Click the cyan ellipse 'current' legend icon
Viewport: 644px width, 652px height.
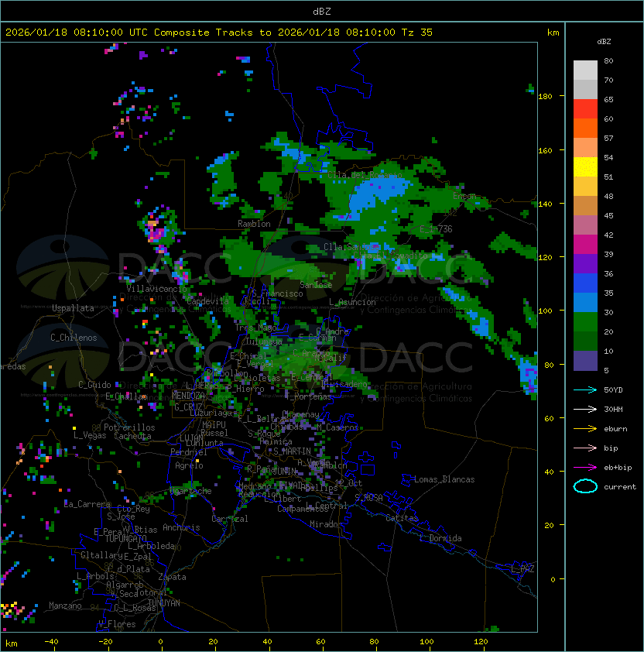pos(585,486)
